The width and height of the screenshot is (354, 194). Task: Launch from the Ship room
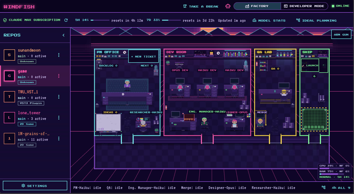coord(310,65)
